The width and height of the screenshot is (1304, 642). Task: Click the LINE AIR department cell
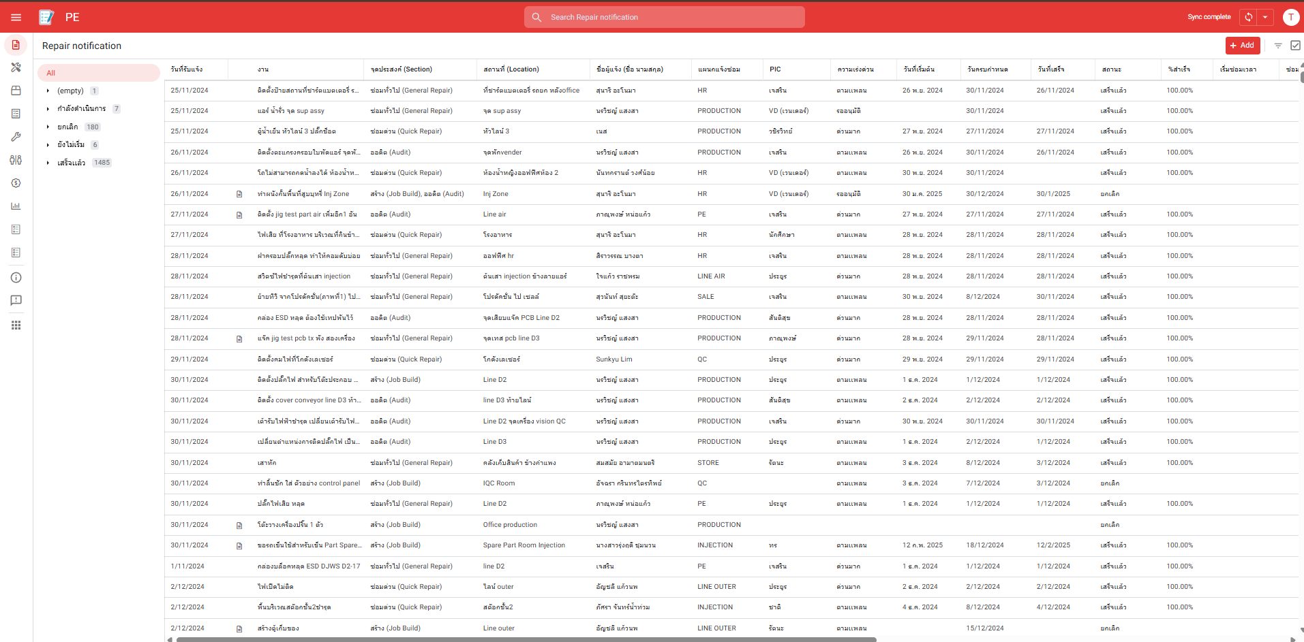click(x=711, y=276)
